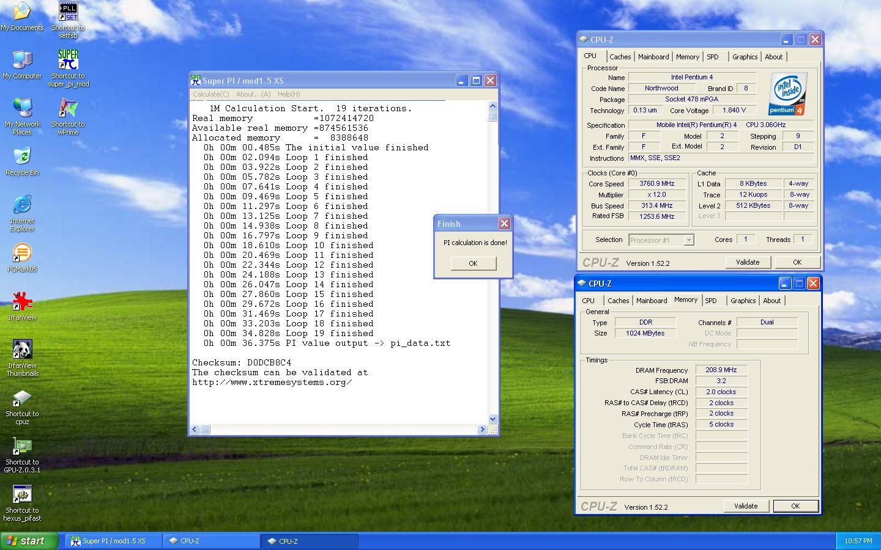The image size is (881, 550).
Task: Click Validate in lower CPU-Z window
Action: pos(746,506)
